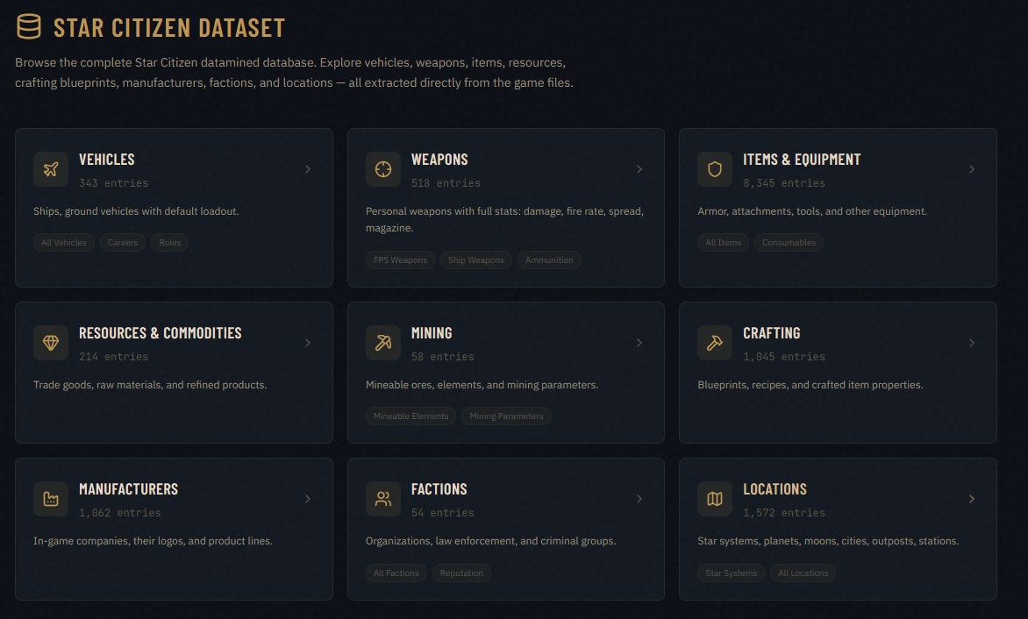Select the Manufacturers heading

(128, 488)
